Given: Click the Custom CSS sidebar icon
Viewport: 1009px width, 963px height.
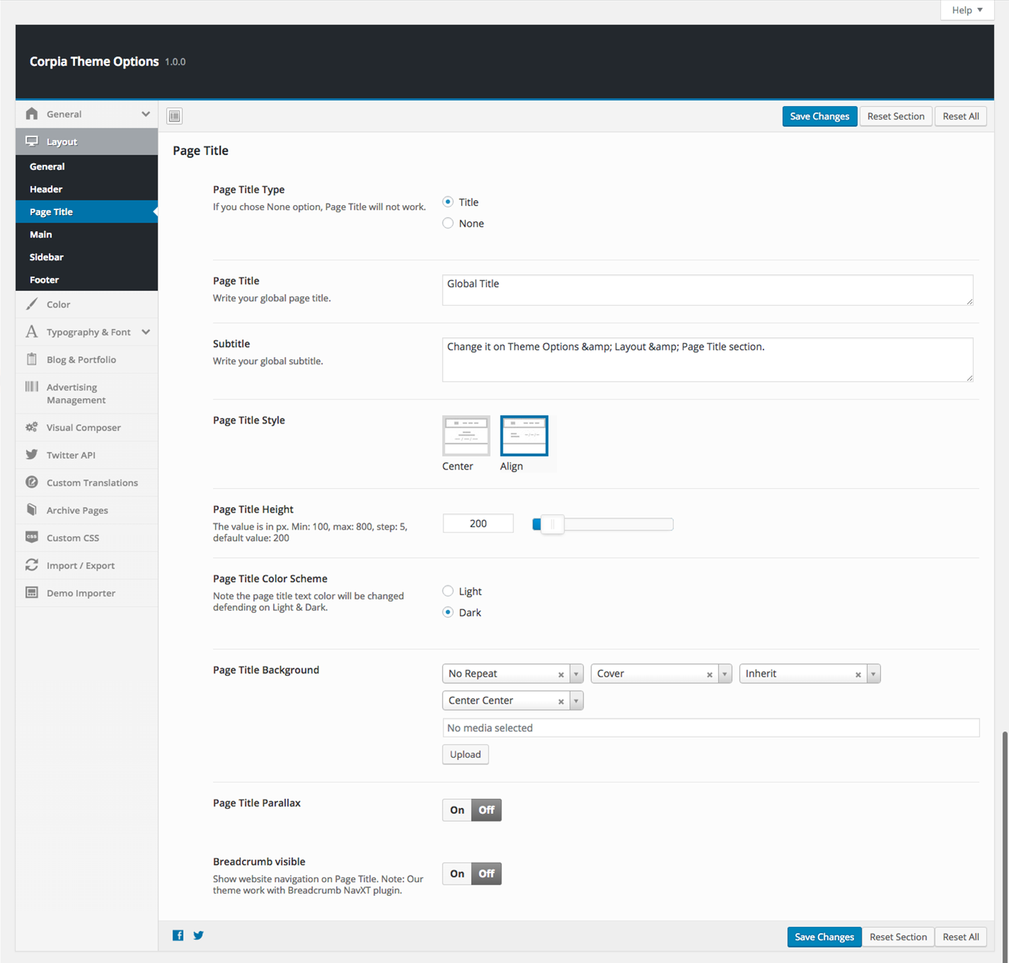Looking at the screenshot, I should 32,537.
